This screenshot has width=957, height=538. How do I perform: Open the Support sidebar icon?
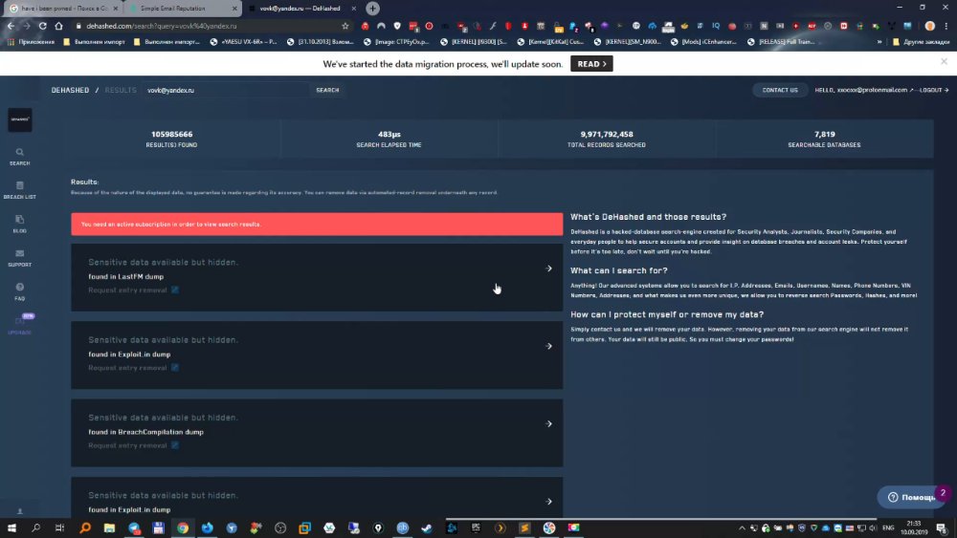click(x=19, y=258)
